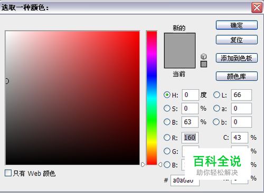
Task: Click the L field showing 66
Action: tap(241, 95)
